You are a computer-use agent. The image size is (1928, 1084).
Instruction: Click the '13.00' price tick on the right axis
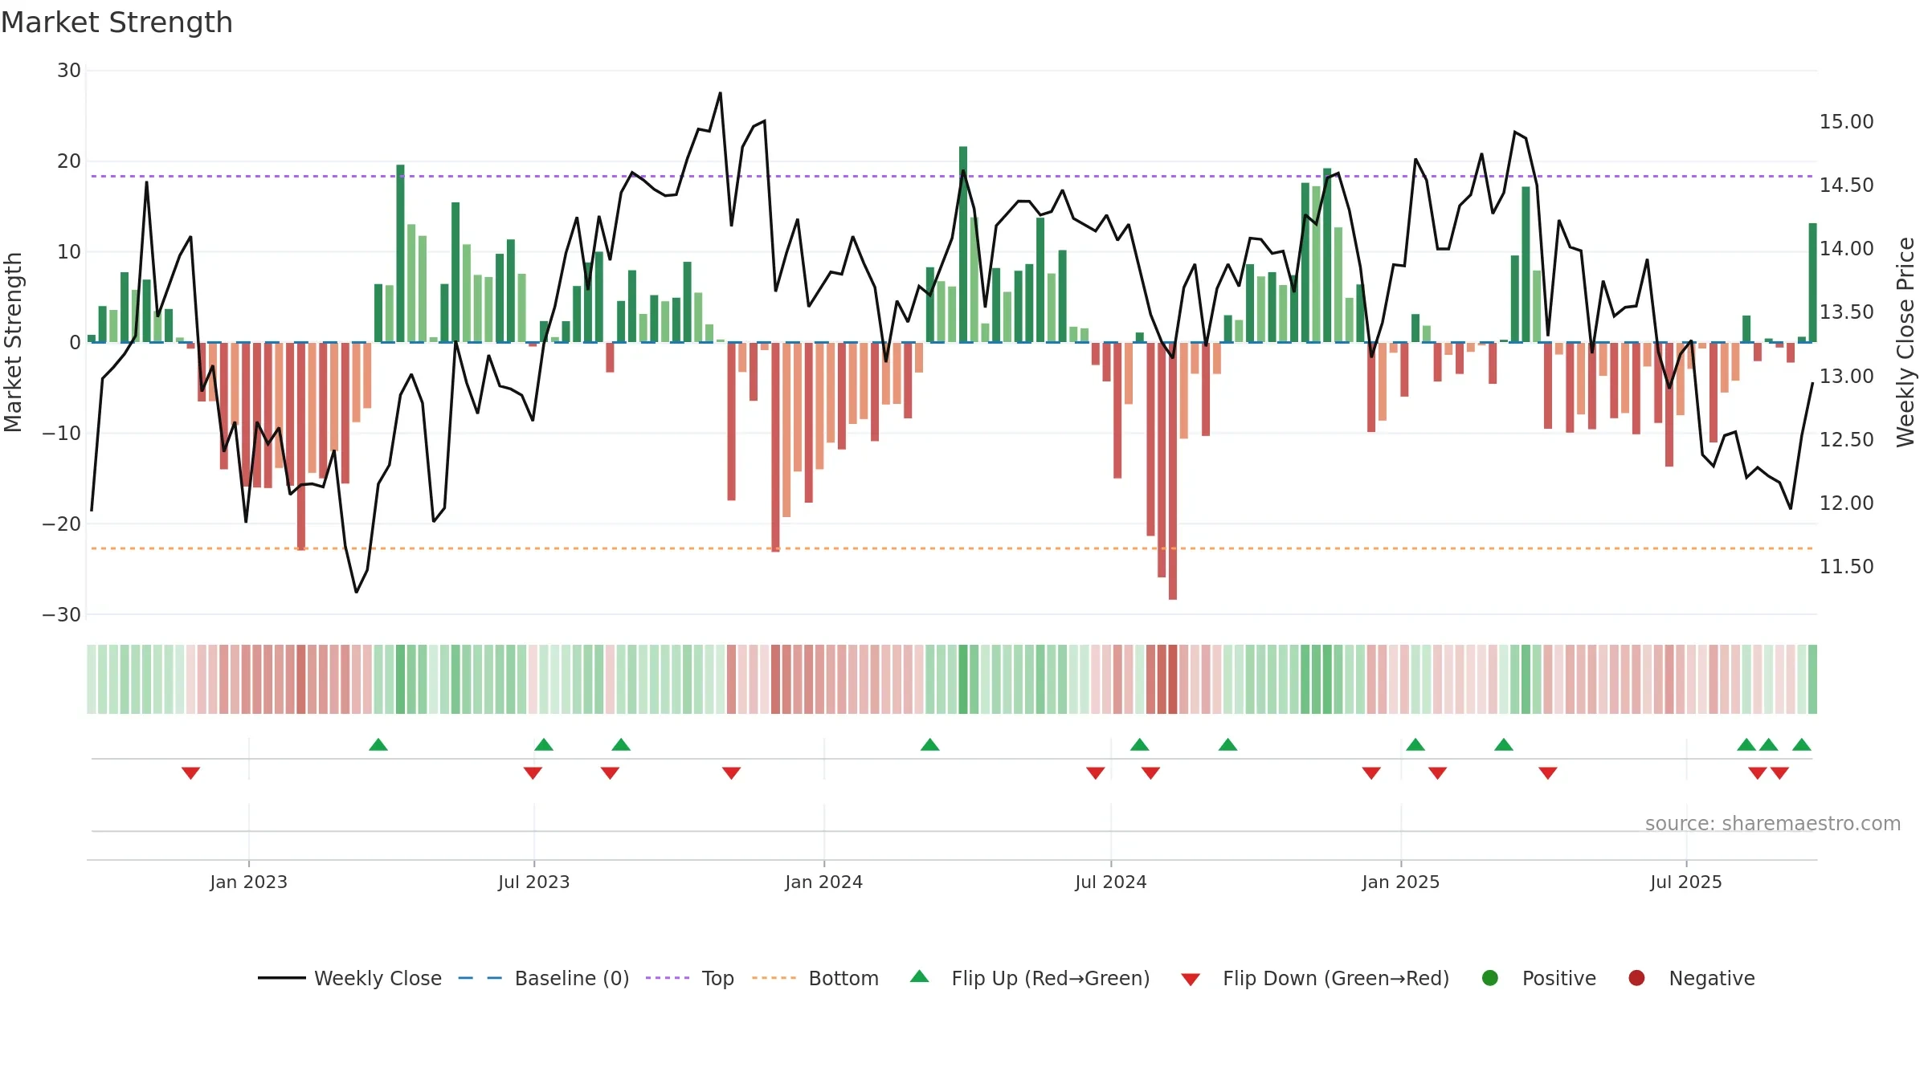coord(1847,377)
